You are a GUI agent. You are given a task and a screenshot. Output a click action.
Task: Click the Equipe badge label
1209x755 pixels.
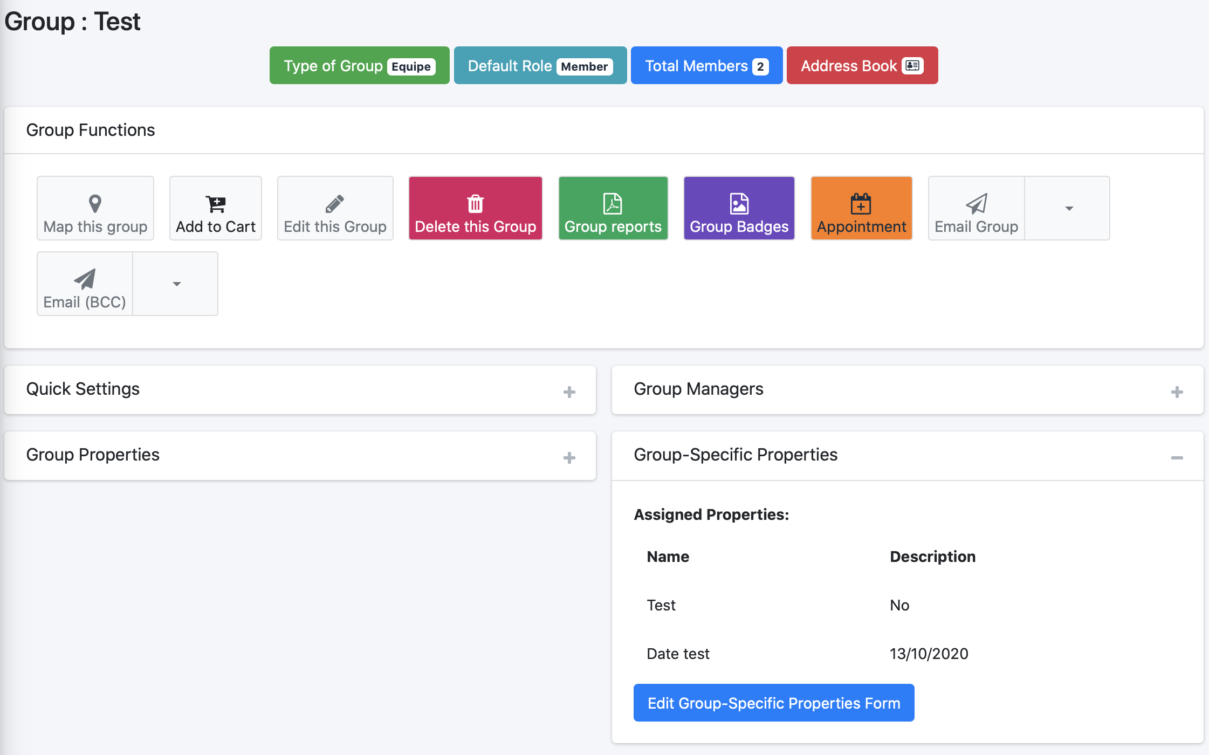(x=411, y=66)
